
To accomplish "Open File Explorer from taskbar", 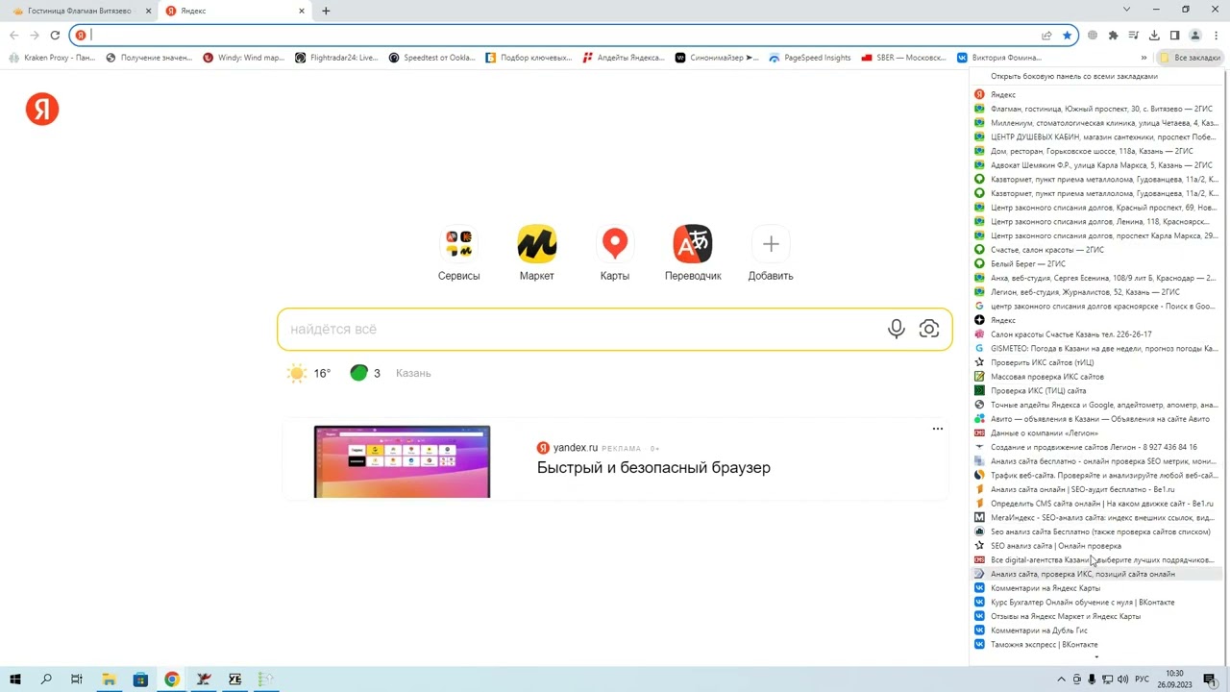I will (109, 680).
